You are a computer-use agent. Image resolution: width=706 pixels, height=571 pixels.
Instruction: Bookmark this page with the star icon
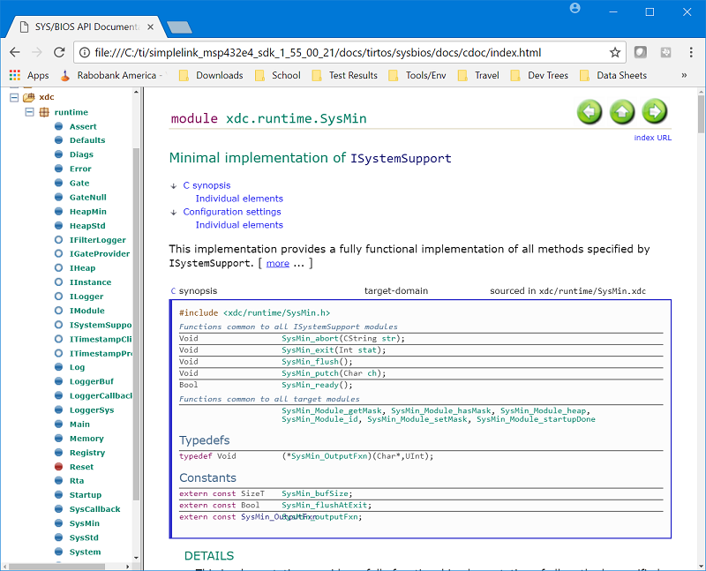tap(614, 52)
